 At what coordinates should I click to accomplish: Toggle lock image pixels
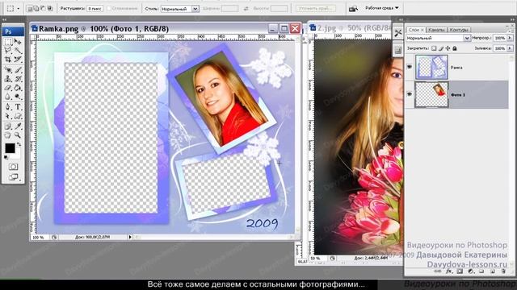point(441,48)
